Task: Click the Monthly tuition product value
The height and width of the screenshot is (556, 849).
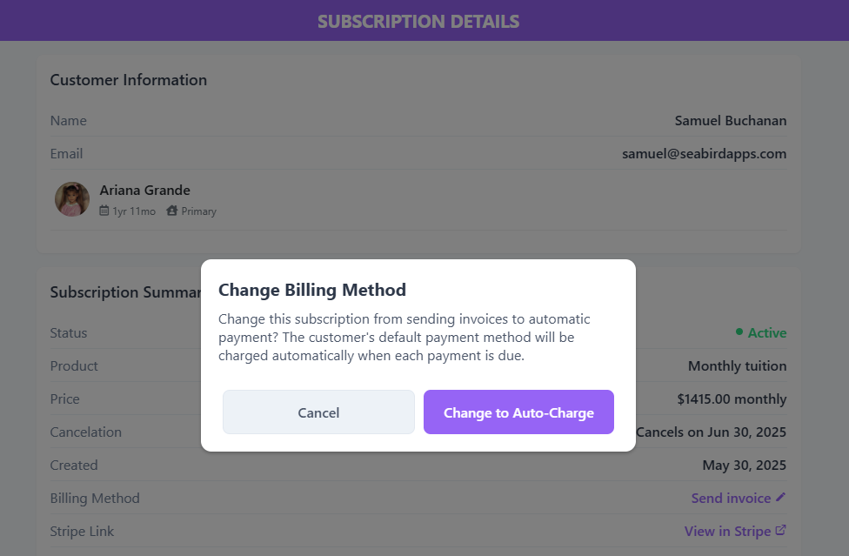Action: (737, 366)
